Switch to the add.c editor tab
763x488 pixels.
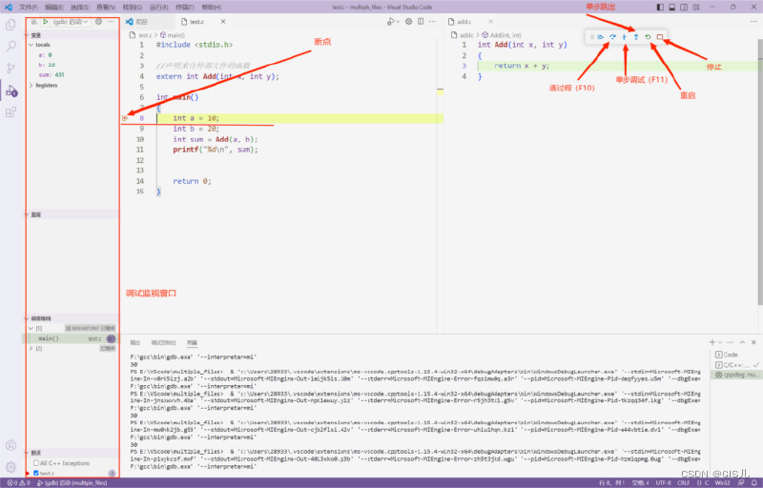(470, 21)
